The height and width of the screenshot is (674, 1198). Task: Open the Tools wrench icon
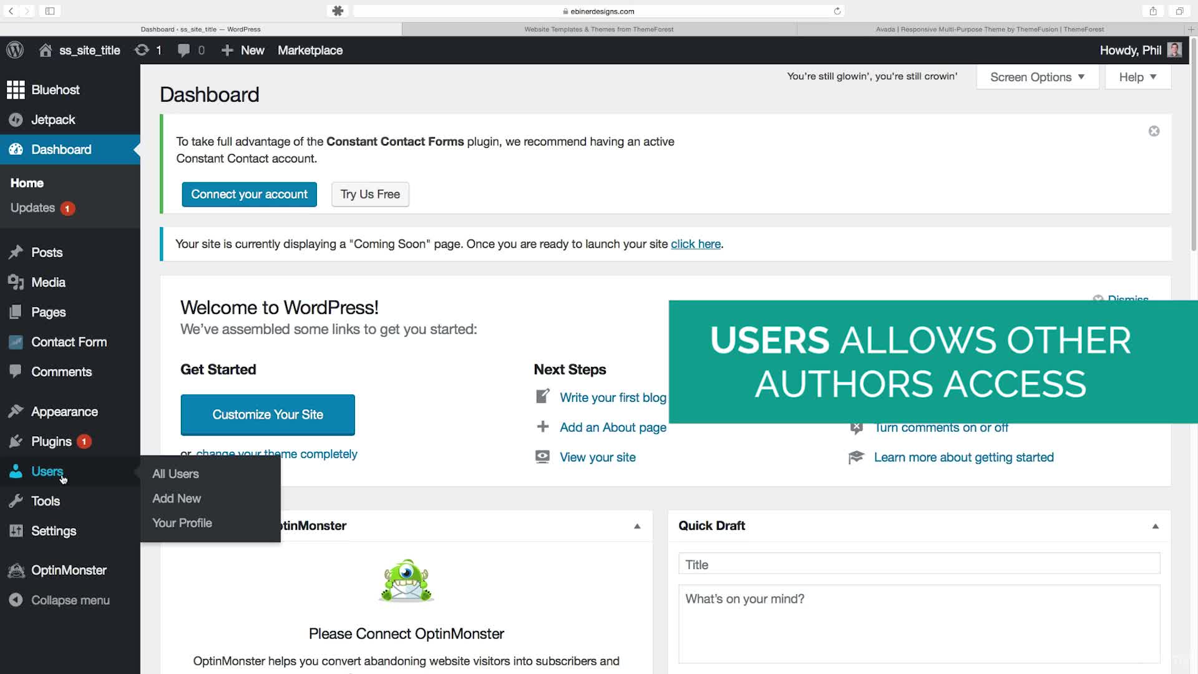coord(16,501)
